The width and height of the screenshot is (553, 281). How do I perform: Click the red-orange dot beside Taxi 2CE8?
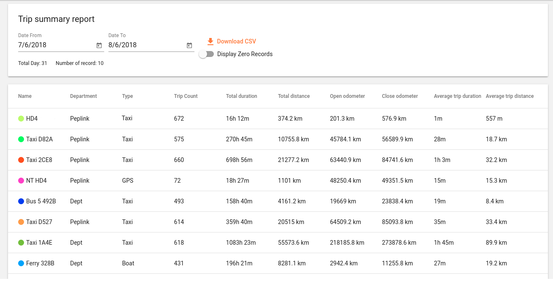21,160
